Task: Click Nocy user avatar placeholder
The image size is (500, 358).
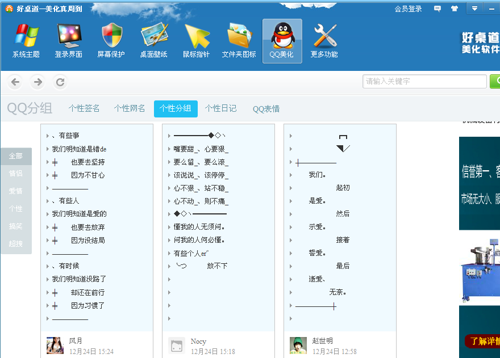Action: click(177, 346)
